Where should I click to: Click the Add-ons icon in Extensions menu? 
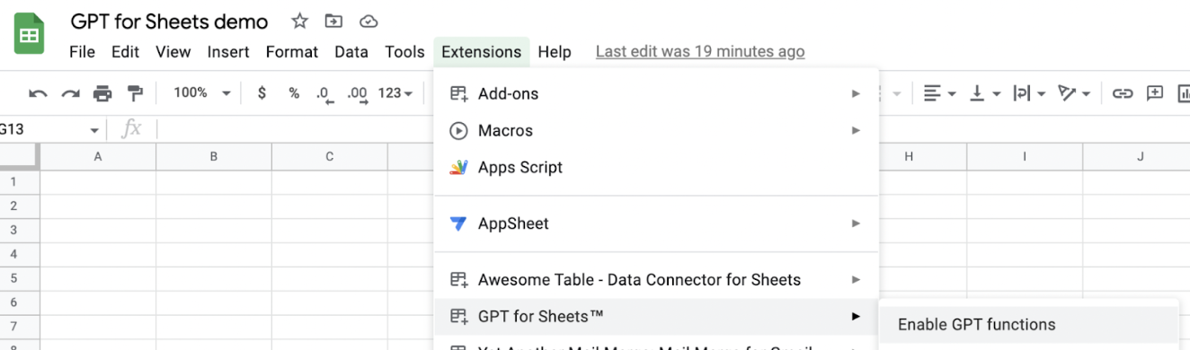458,93
